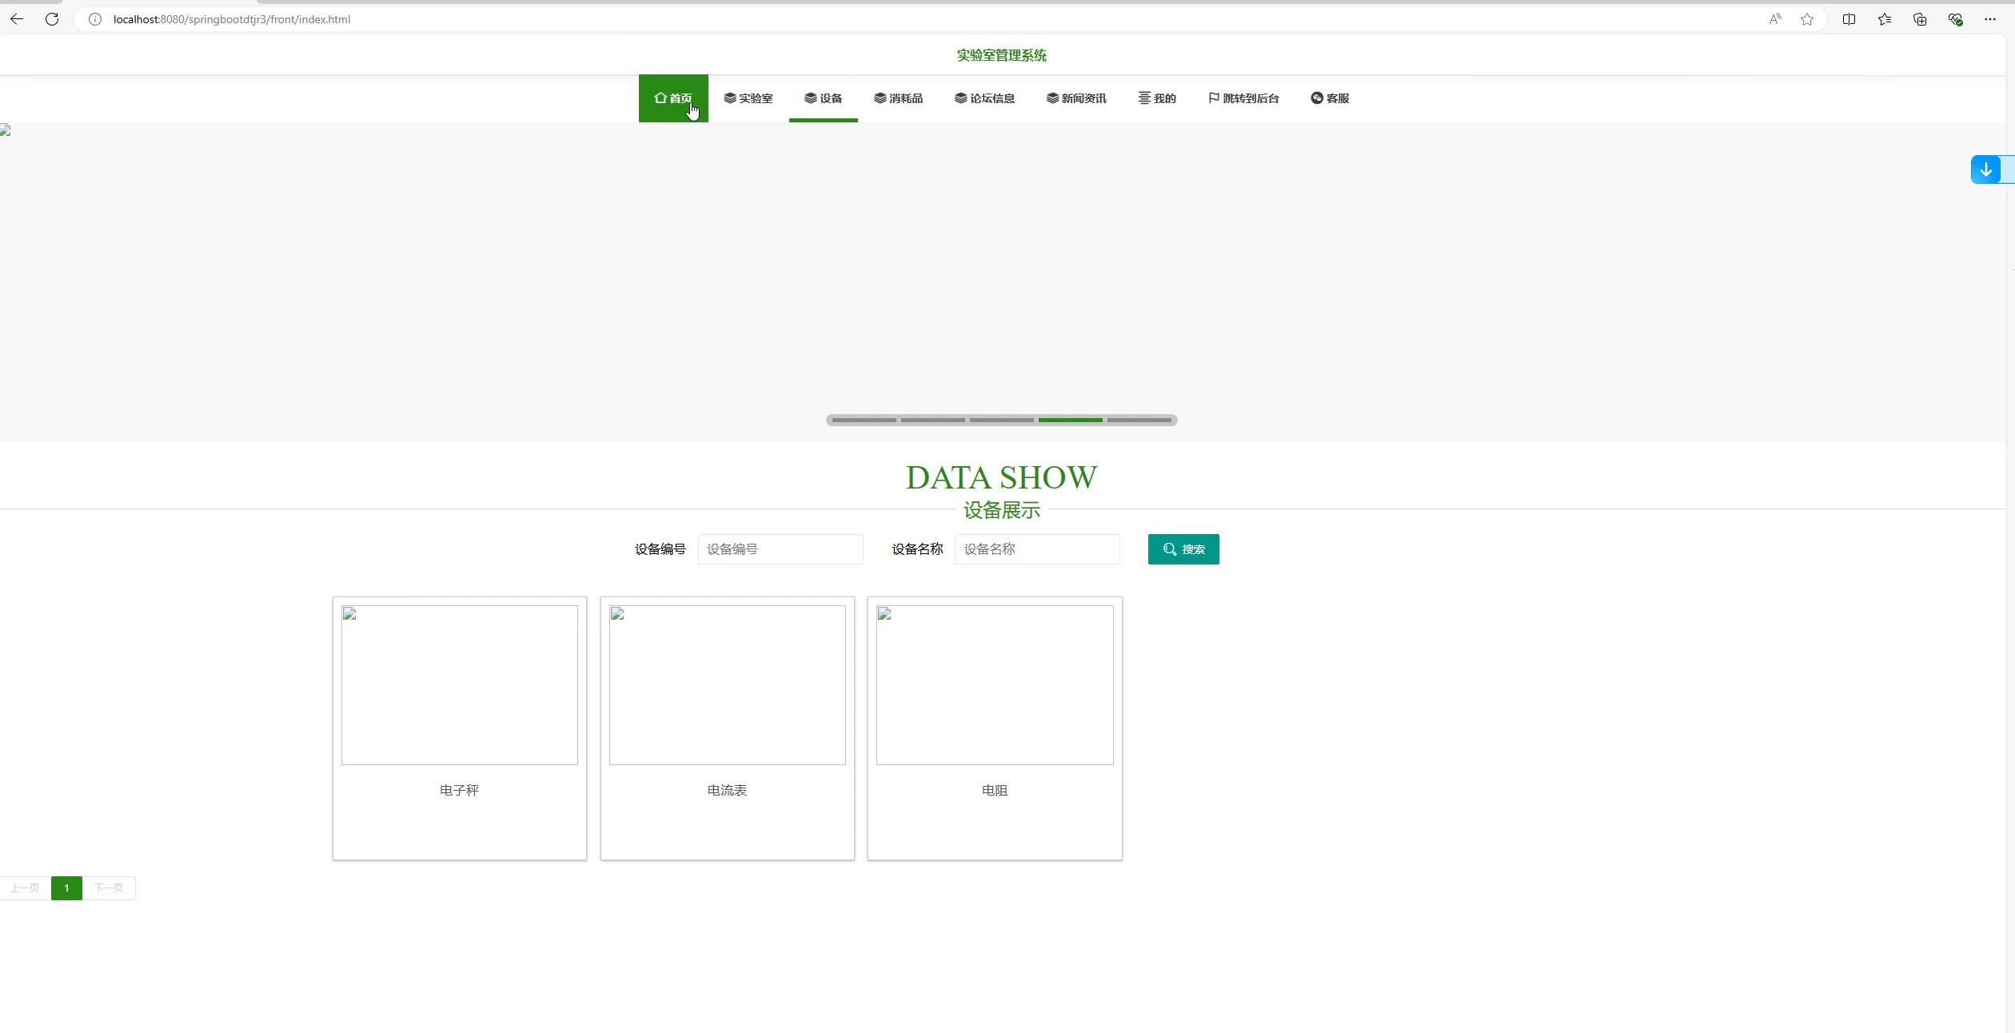Open the 电流表 device card thumbnail
Image resolution: width=2015 pixels, height=1033 pixels.
click(727, 684)
